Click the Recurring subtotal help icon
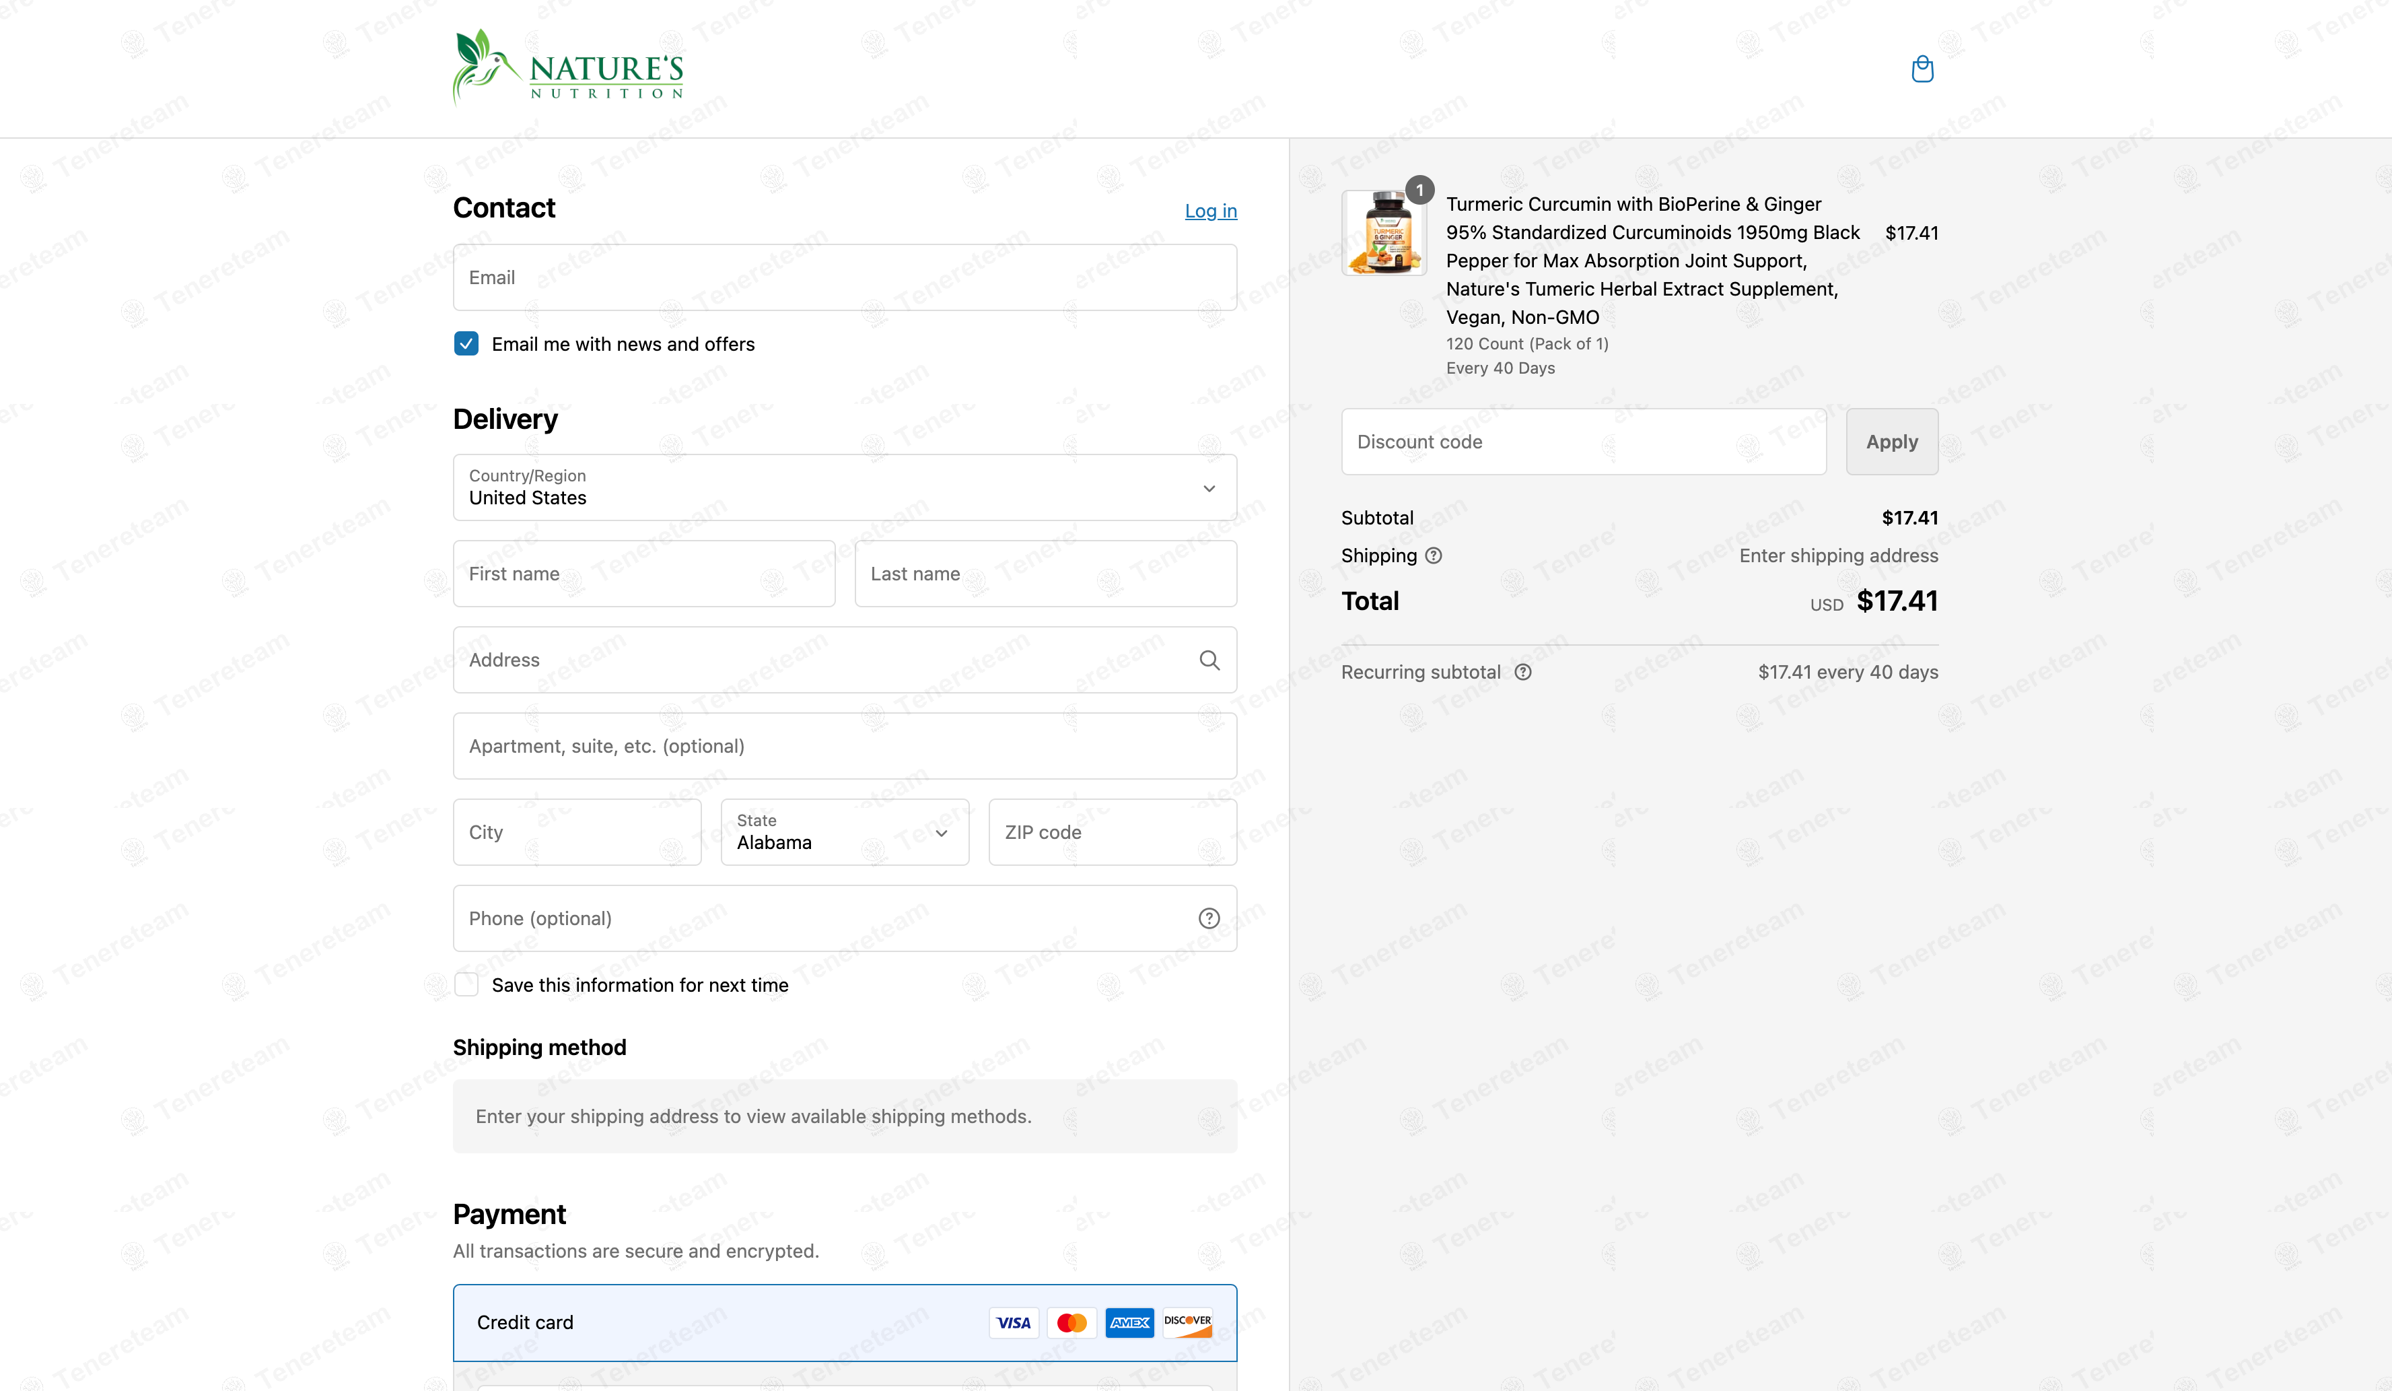The image size is (2392, 1391). click(x=1522, y=672)
